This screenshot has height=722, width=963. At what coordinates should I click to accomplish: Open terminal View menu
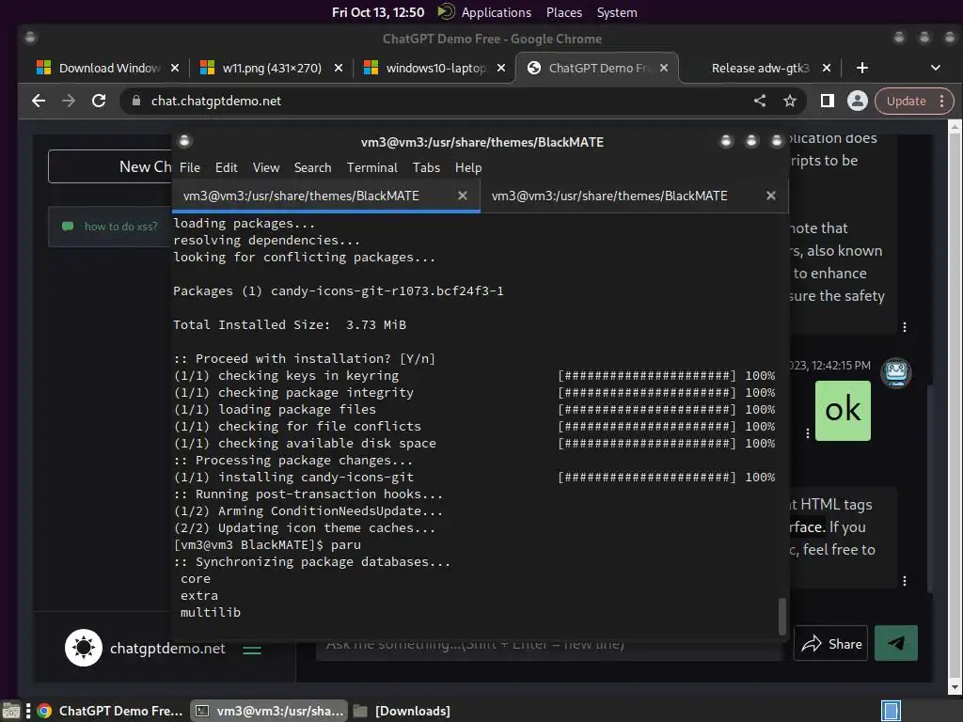(266, 167)
